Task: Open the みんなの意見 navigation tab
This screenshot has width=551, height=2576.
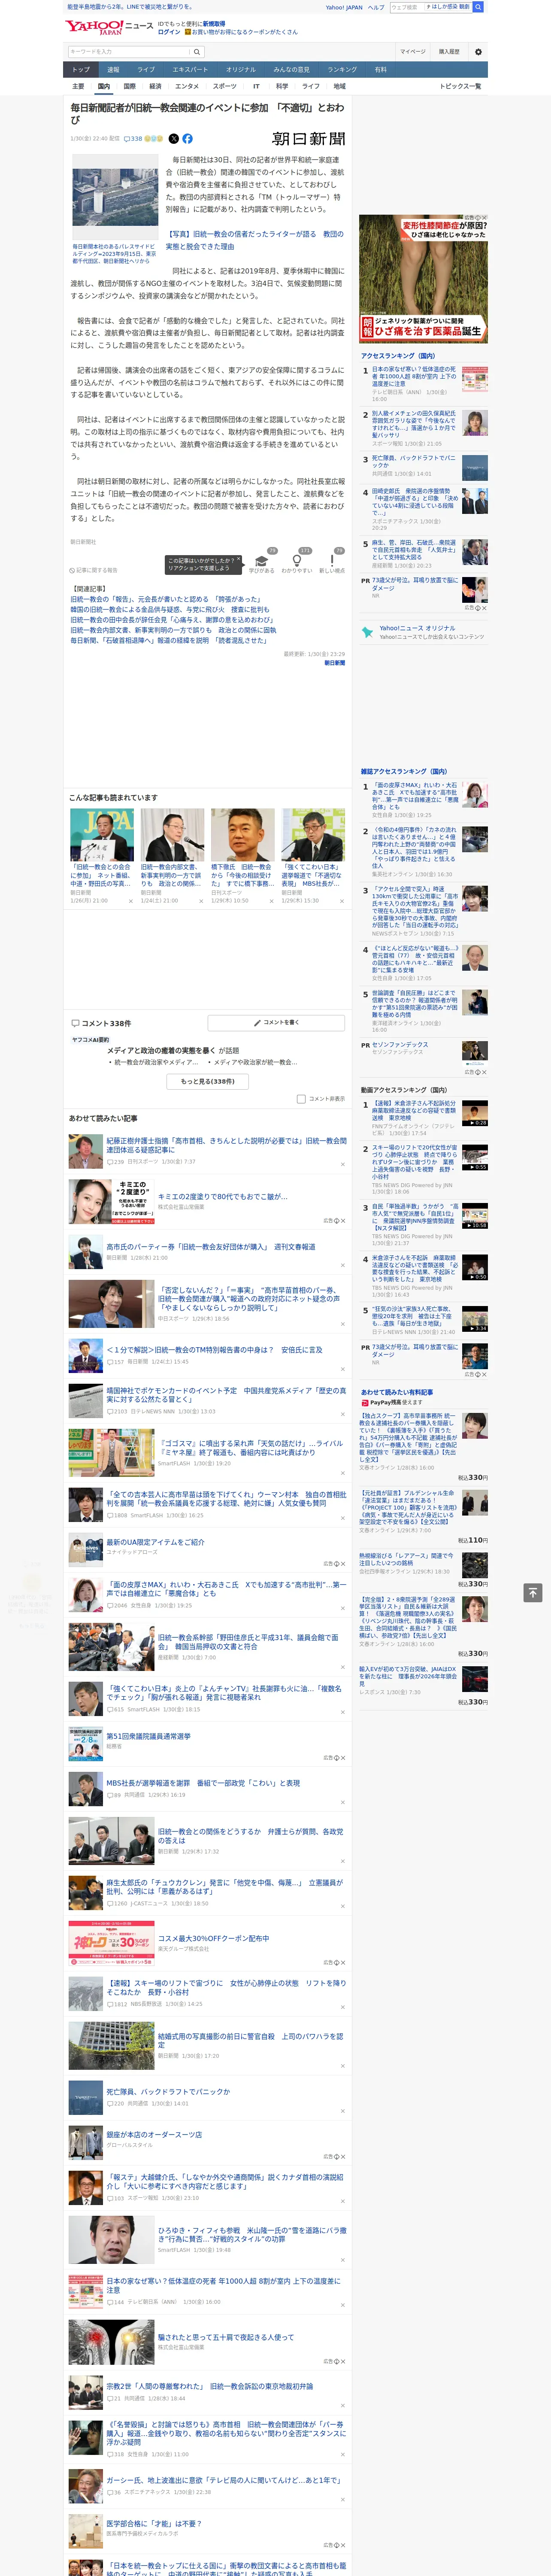Action: [x=291, y=70]
